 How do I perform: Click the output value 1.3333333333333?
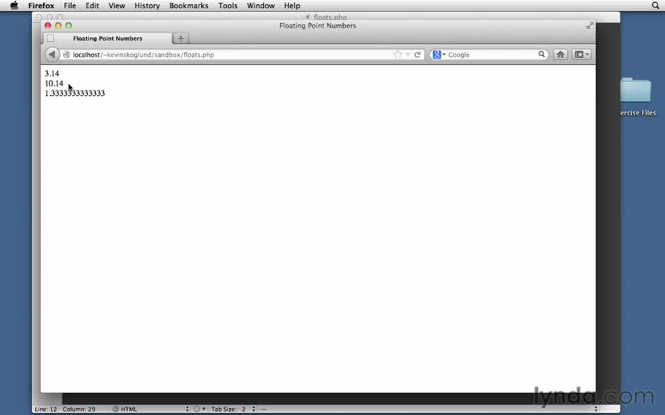(75, 93)
